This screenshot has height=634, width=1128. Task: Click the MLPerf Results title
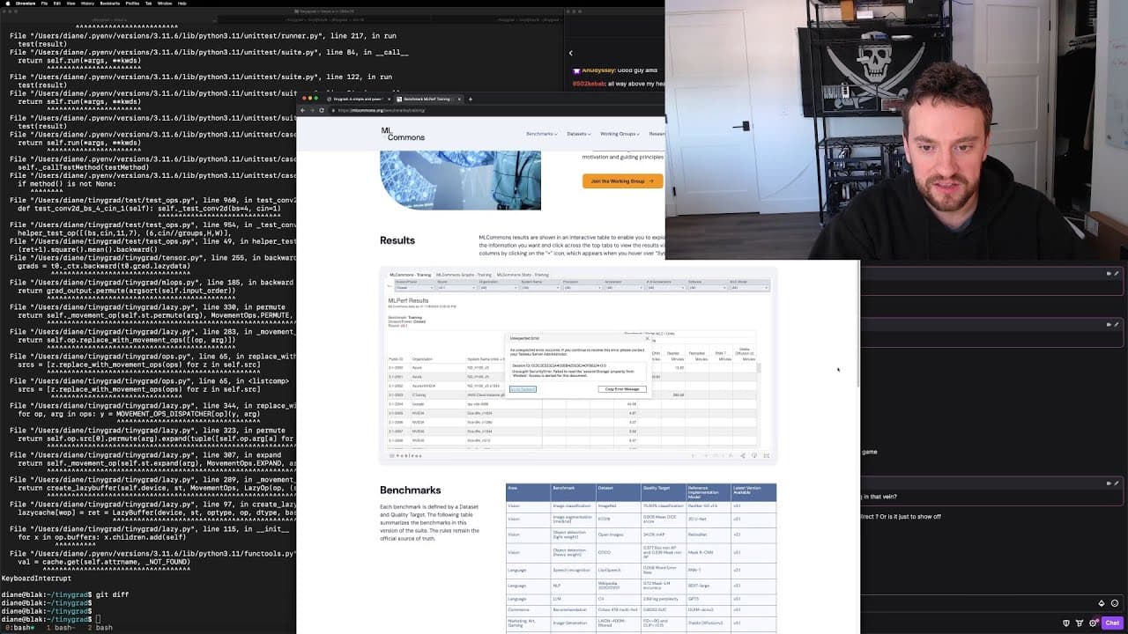(408, 300)
